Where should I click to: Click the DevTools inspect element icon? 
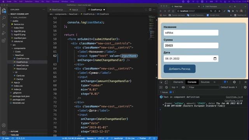[161, 82]
